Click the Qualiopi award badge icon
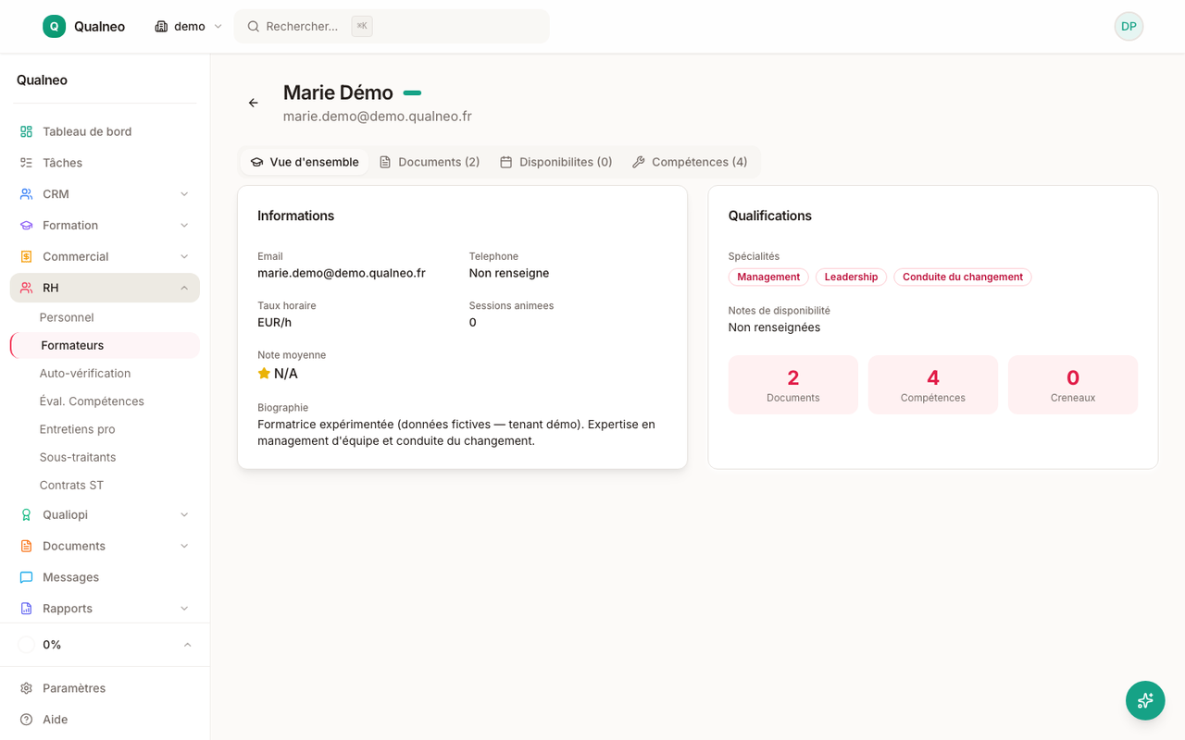The image size is (1185, 740). coord(26,514)
